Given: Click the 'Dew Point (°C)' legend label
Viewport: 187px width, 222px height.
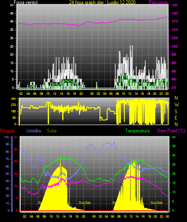Looking at the screenshot, I should click(x=171, y=131).
